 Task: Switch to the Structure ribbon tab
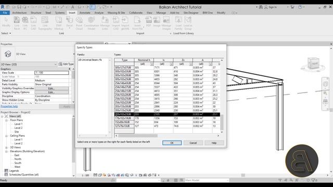pos(36,12)
